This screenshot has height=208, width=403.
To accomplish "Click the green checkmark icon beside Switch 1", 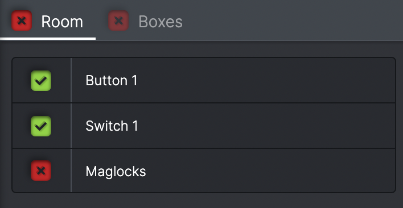I will 41,126.
